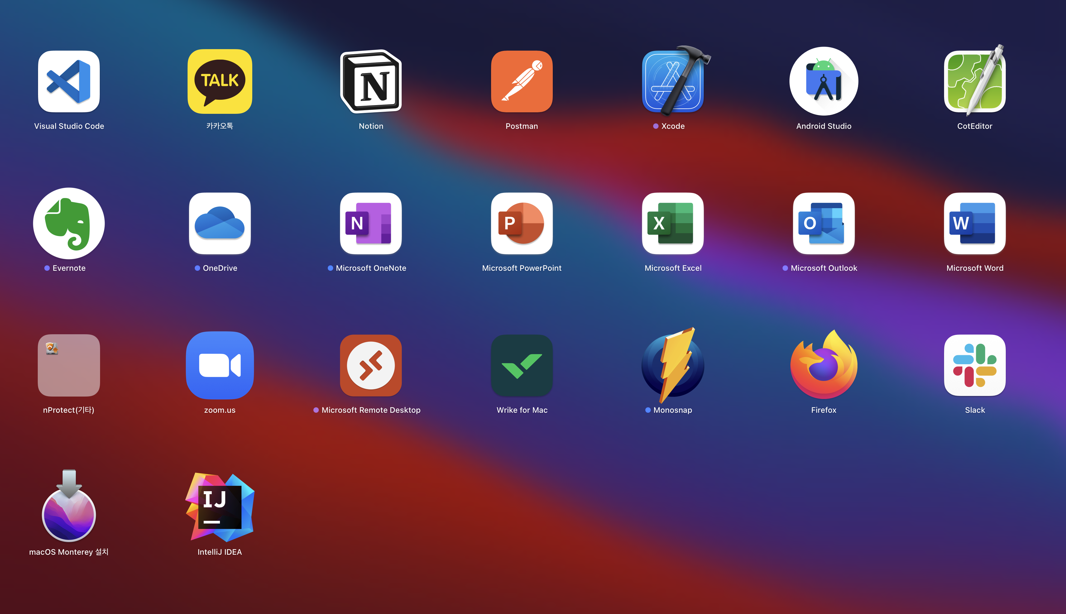
Task: Open Microsoft Remote Desktop icon
Action: coord(371,365)
